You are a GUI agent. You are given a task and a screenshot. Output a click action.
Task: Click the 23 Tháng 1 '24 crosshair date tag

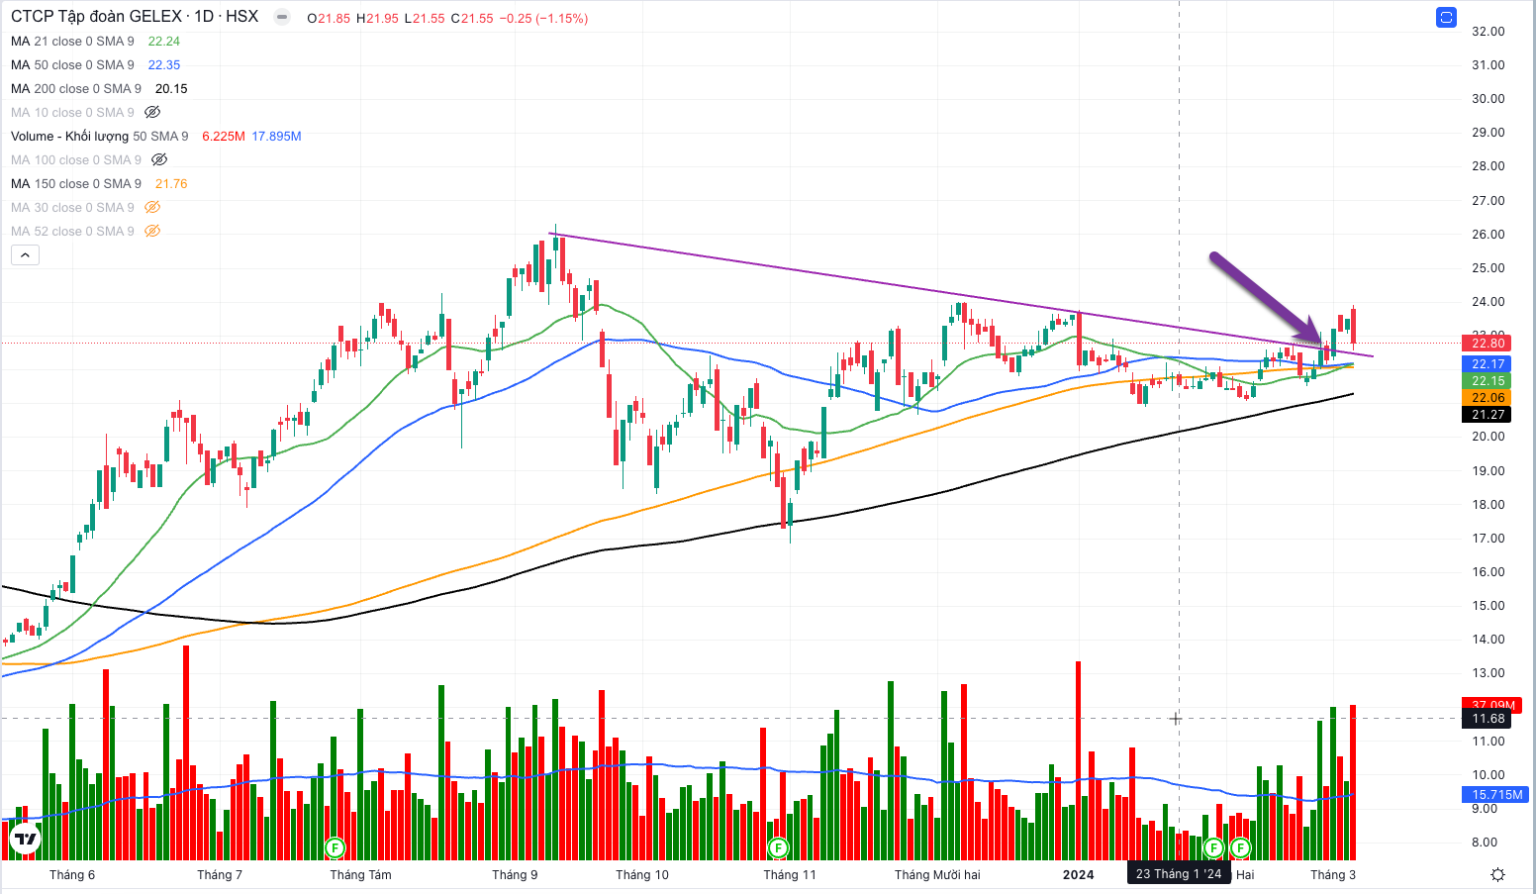coord(1179,873)
